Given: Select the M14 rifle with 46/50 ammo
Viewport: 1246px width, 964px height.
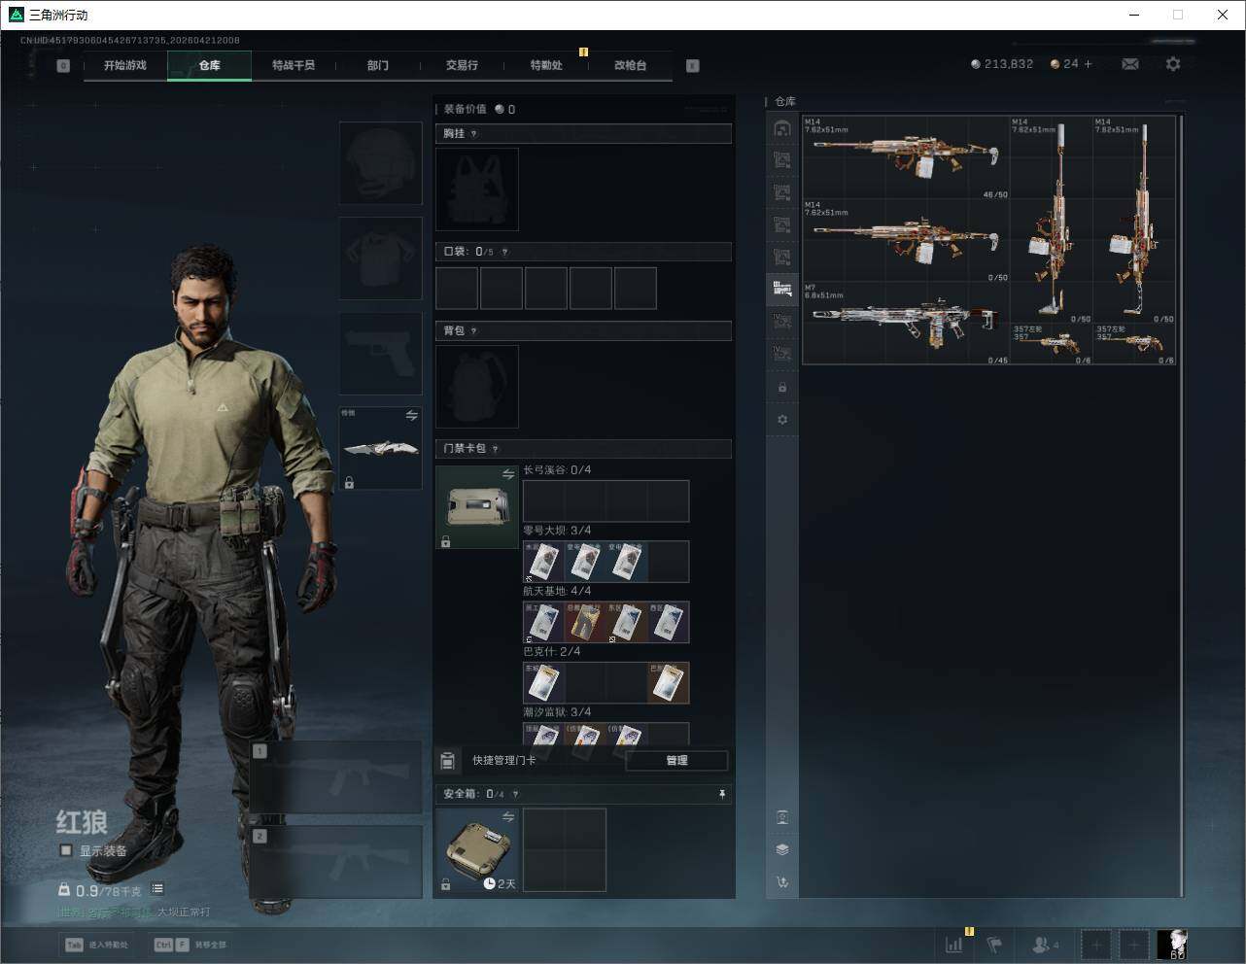Looking at the screenshot, I should point(907,158).
